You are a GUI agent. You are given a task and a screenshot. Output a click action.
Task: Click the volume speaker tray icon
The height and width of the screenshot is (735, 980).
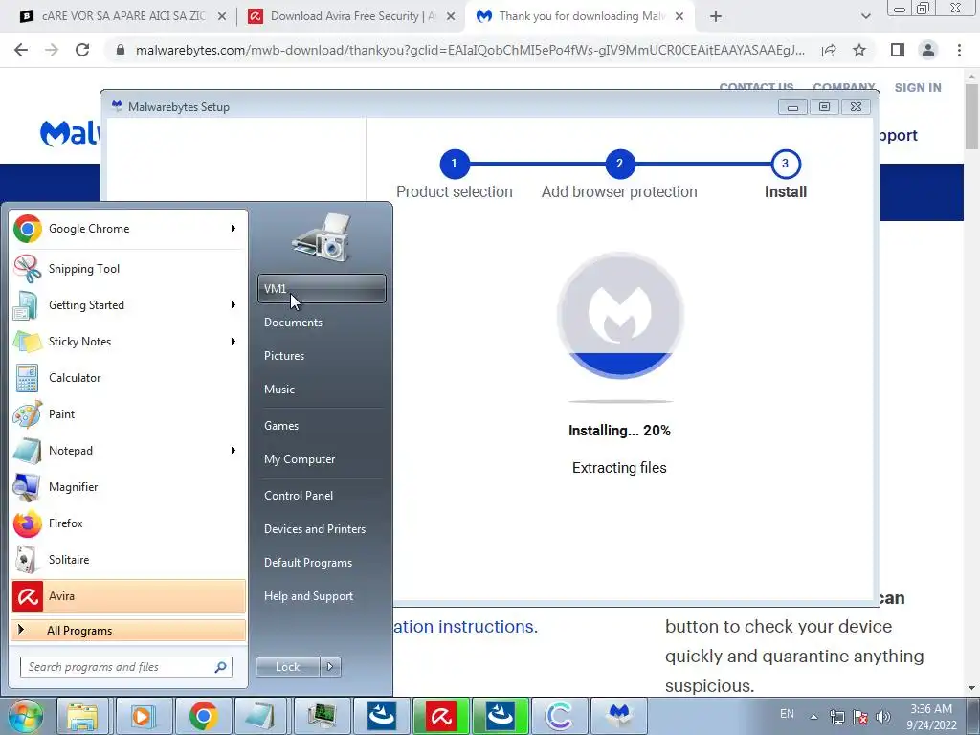882,717
